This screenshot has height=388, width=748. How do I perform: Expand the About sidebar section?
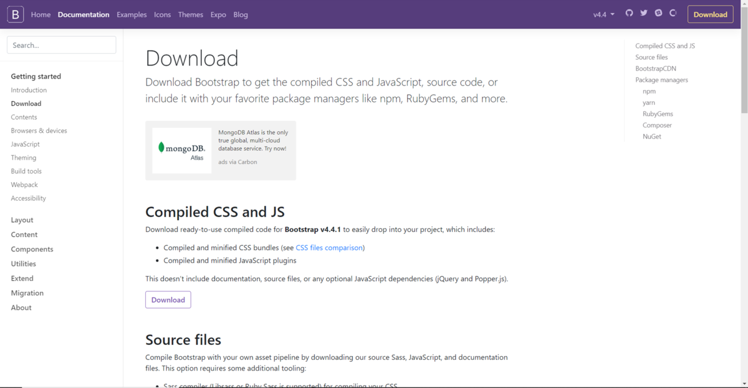[21, 308]
